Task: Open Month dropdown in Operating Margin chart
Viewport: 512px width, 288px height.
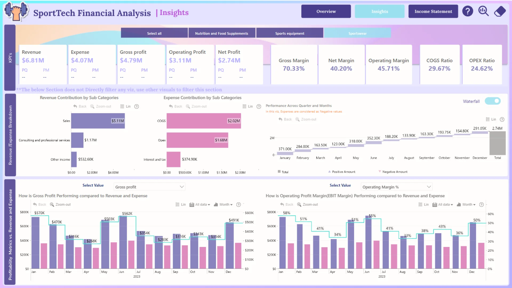Action: [x=466, y=205]
